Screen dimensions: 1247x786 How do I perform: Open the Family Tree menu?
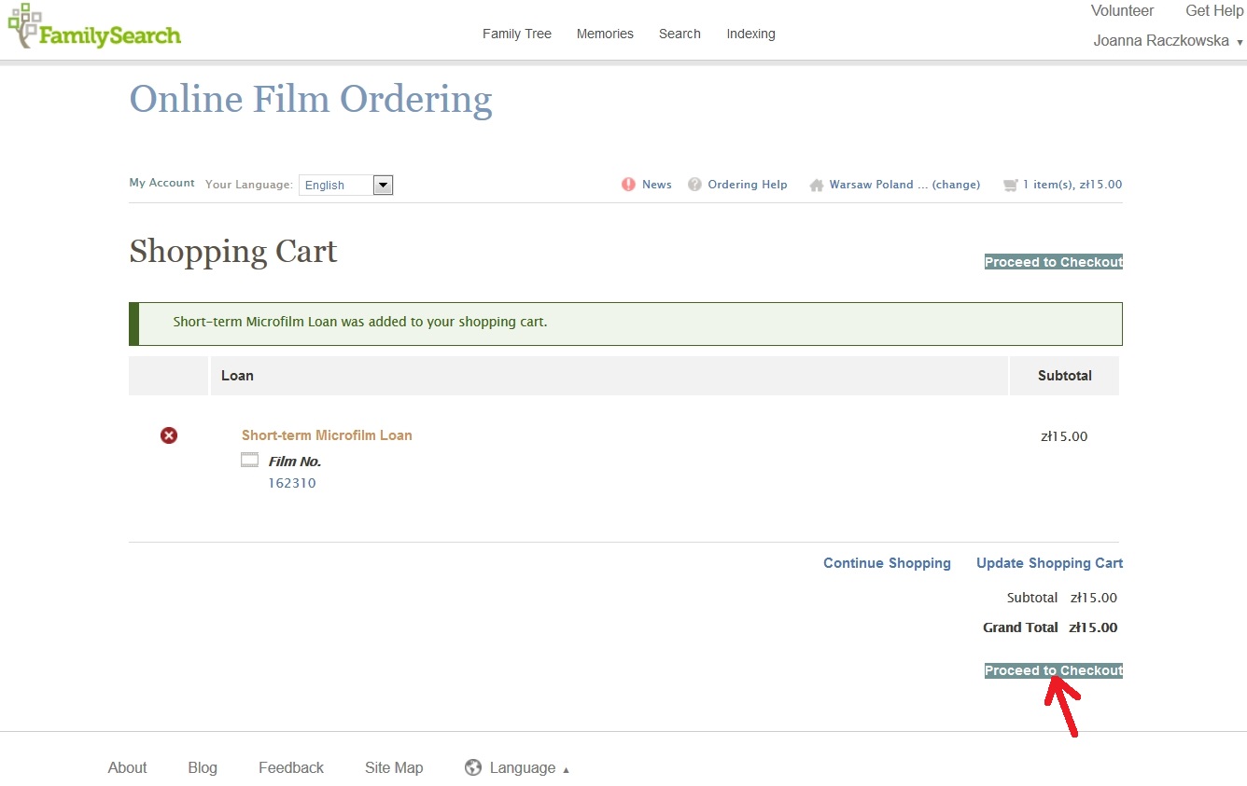point(517,34)
